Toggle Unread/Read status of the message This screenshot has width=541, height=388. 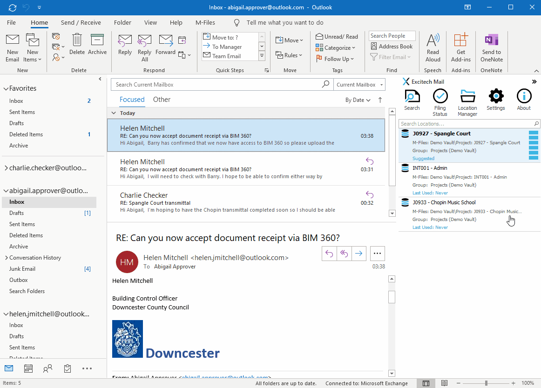tap(337, 36)
